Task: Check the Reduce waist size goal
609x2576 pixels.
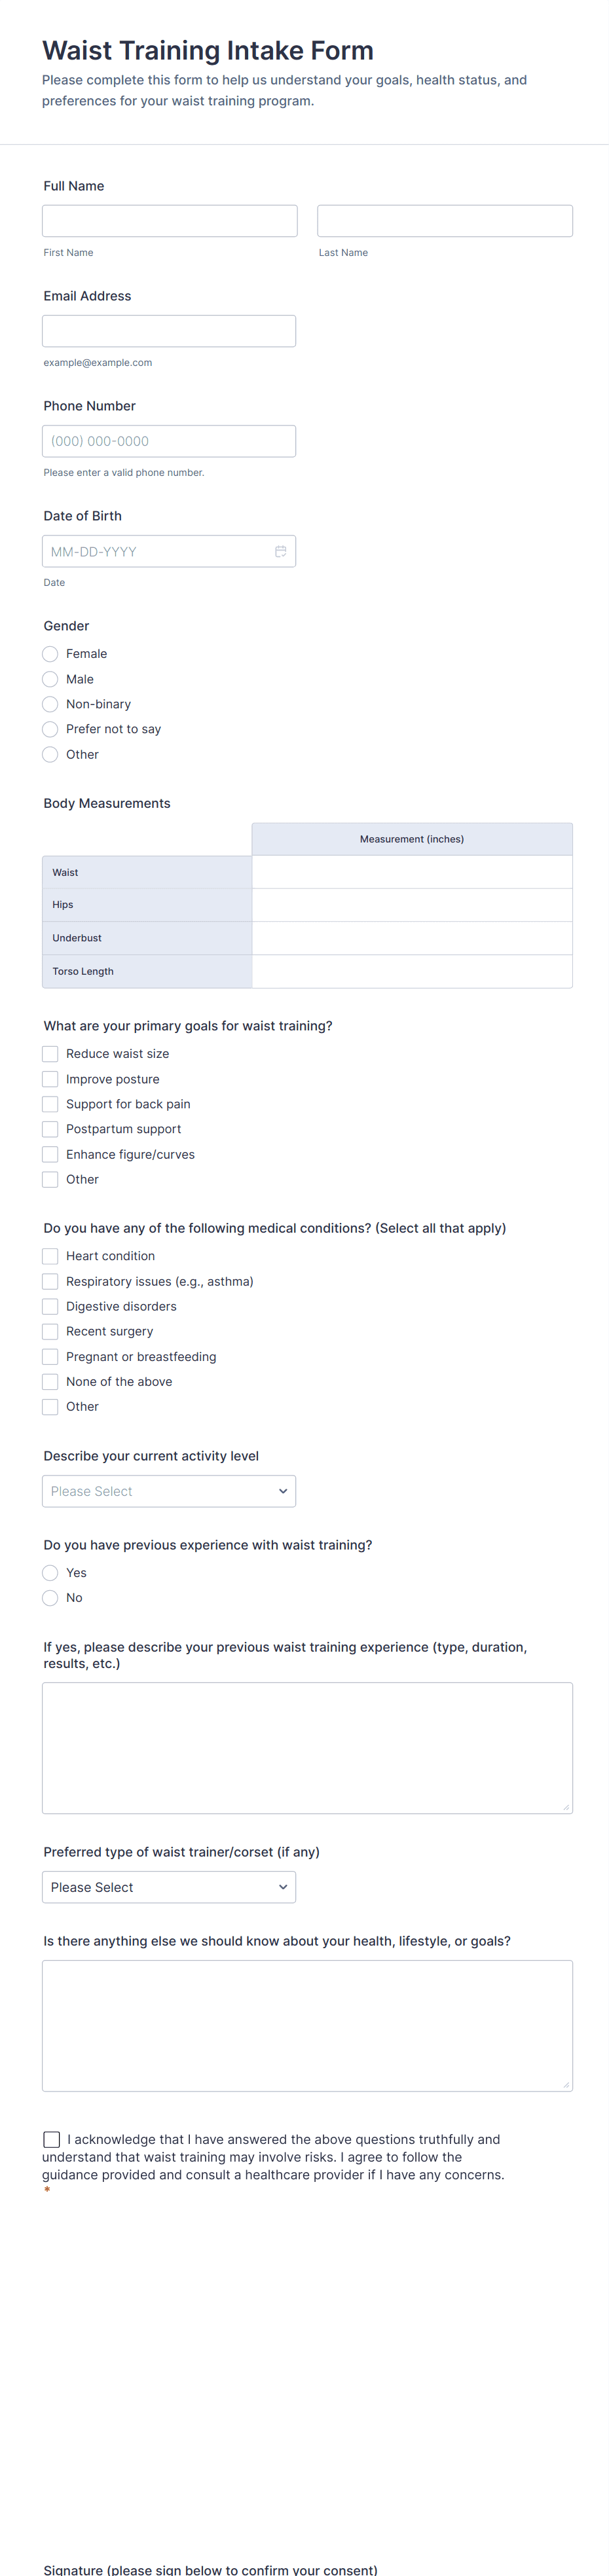Action: (50, 1054)
